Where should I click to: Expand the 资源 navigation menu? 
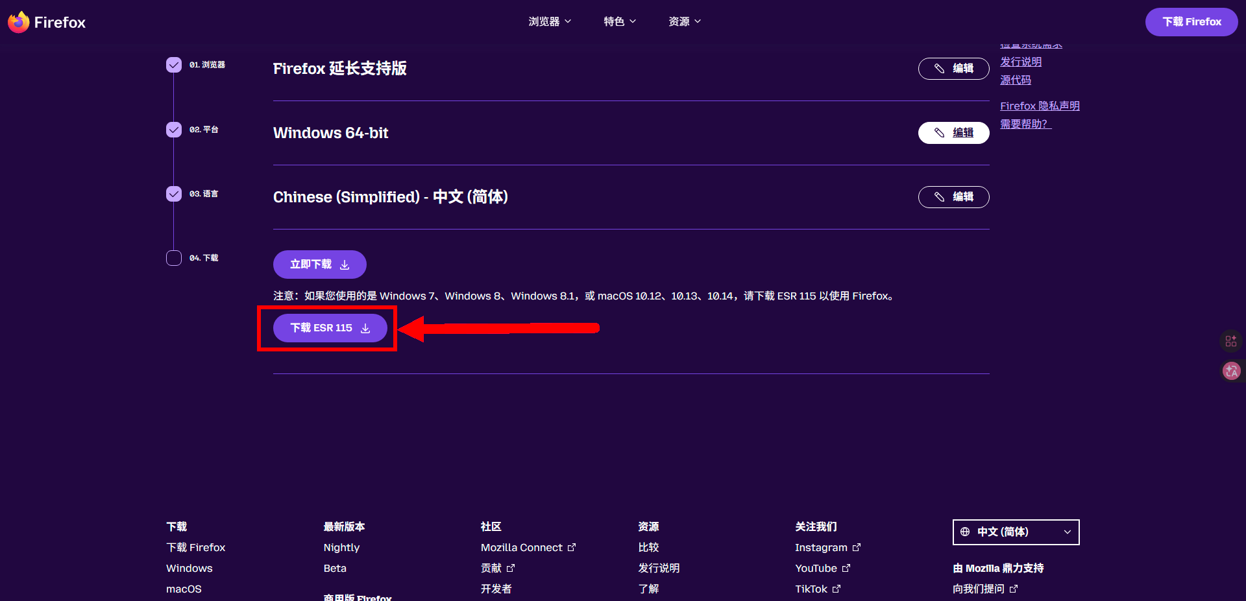685,21
